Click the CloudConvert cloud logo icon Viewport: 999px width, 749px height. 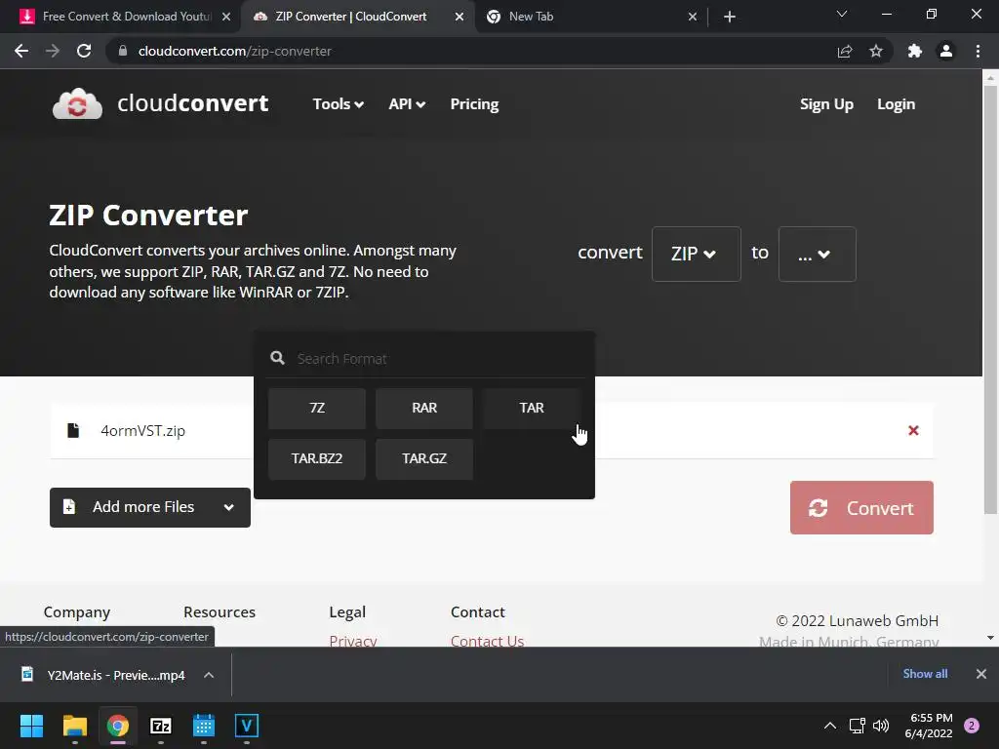point(77,103)
